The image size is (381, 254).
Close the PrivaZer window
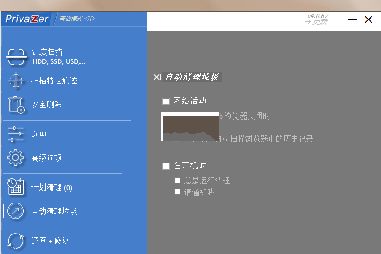(x=368, y=20)
